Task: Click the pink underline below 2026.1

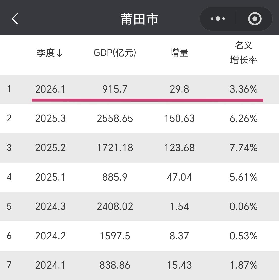Action: pos(147,99)
